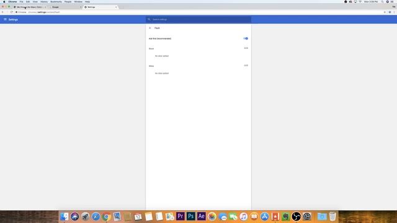Open the Edit menu
This screenshot has width=397, height=223.
(x=28, y=2)
